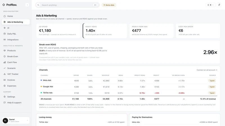
Task: Focus the Search anything field
Action: coord(67,5)
